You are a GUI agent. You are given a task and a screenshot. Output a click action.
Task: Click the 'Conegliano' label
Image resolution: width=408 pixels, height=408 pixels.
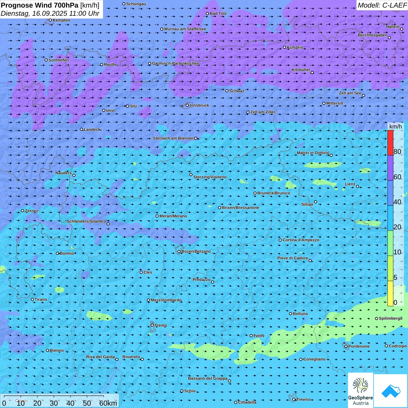314,359
